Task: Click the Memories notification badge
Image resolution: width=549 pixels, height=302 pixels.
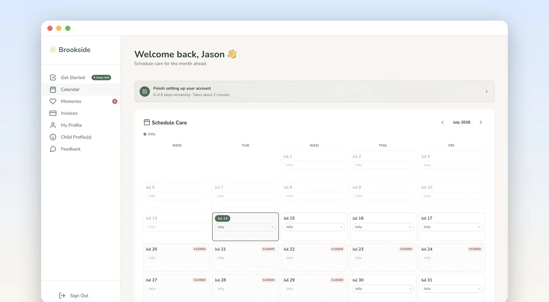Action: [115, 101]
